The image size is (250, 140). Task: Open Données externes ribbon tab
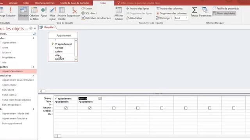[45, 3]
